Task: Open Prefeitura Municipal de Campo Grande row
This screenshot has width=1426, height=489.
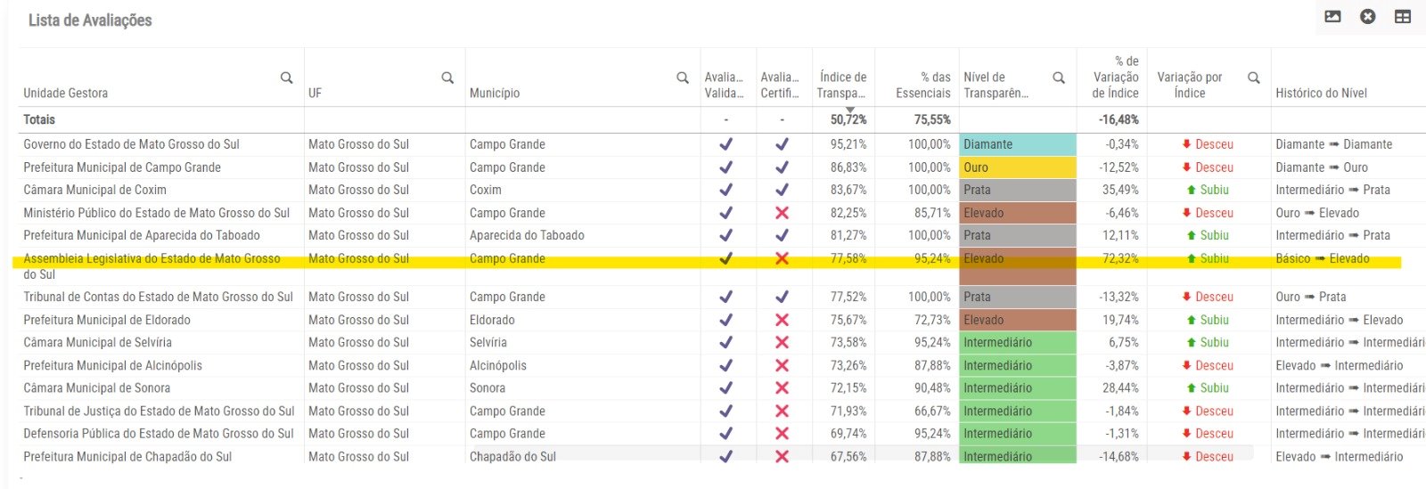Action: [x=122, y=167]
